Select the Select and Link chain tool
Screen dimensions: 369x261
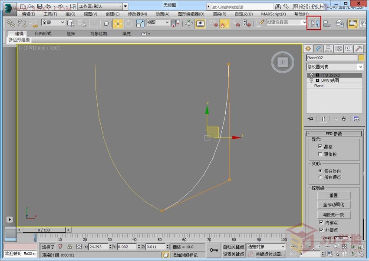pyautogui.click(x=10, y=23)
